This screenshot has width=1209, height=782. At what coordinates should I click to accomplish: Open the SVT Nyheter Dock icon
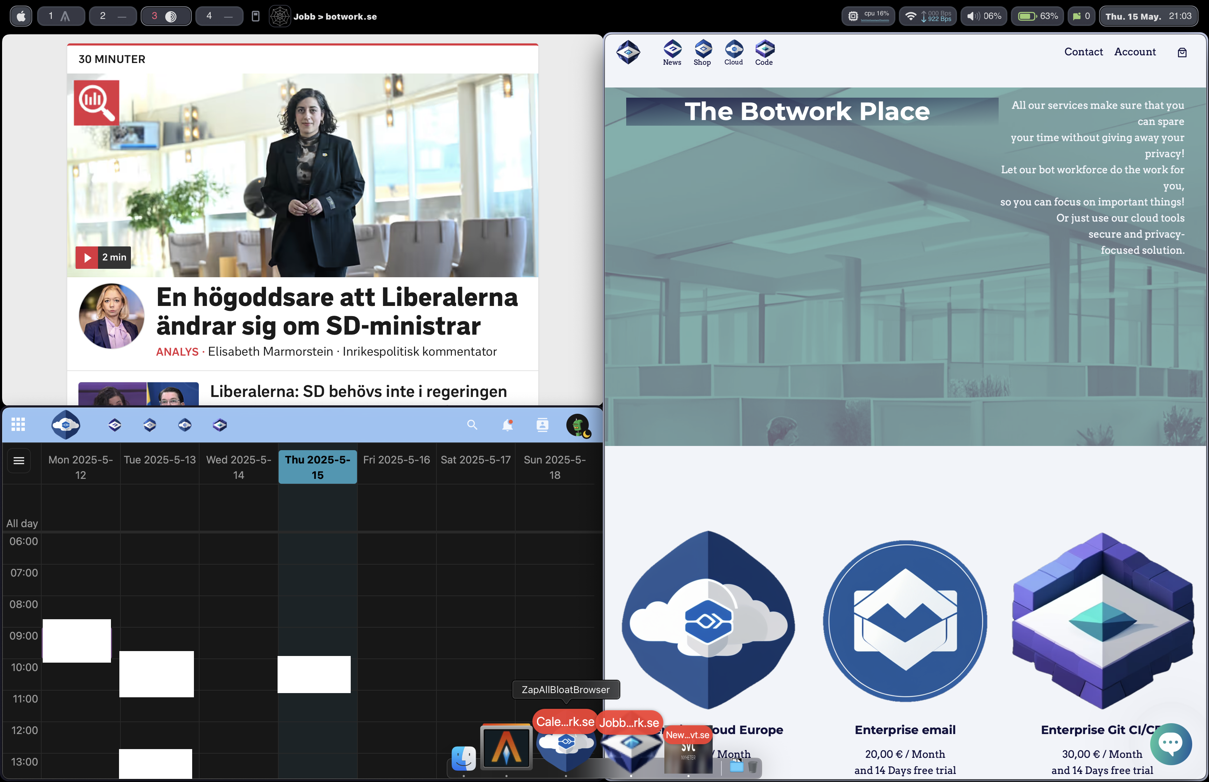tap(689, 752)
